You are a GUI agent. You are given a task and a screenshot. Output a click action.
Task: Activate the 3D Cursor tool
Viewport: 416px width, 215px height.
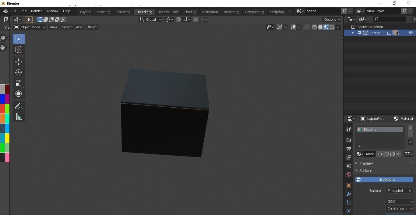19,49
